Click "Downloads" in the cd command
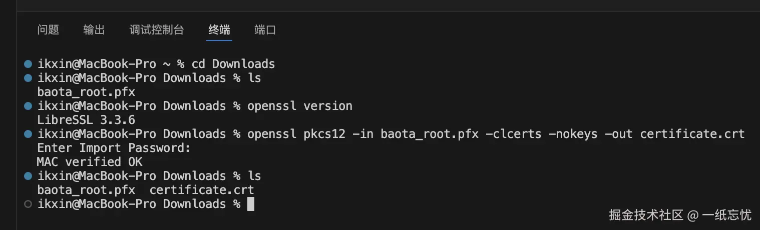 pos(243,64)
